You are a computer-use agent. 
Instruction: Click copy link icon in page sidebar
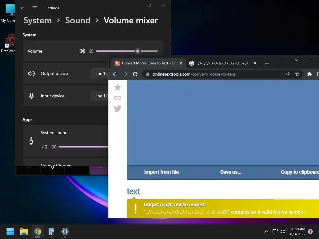(117, 98)
